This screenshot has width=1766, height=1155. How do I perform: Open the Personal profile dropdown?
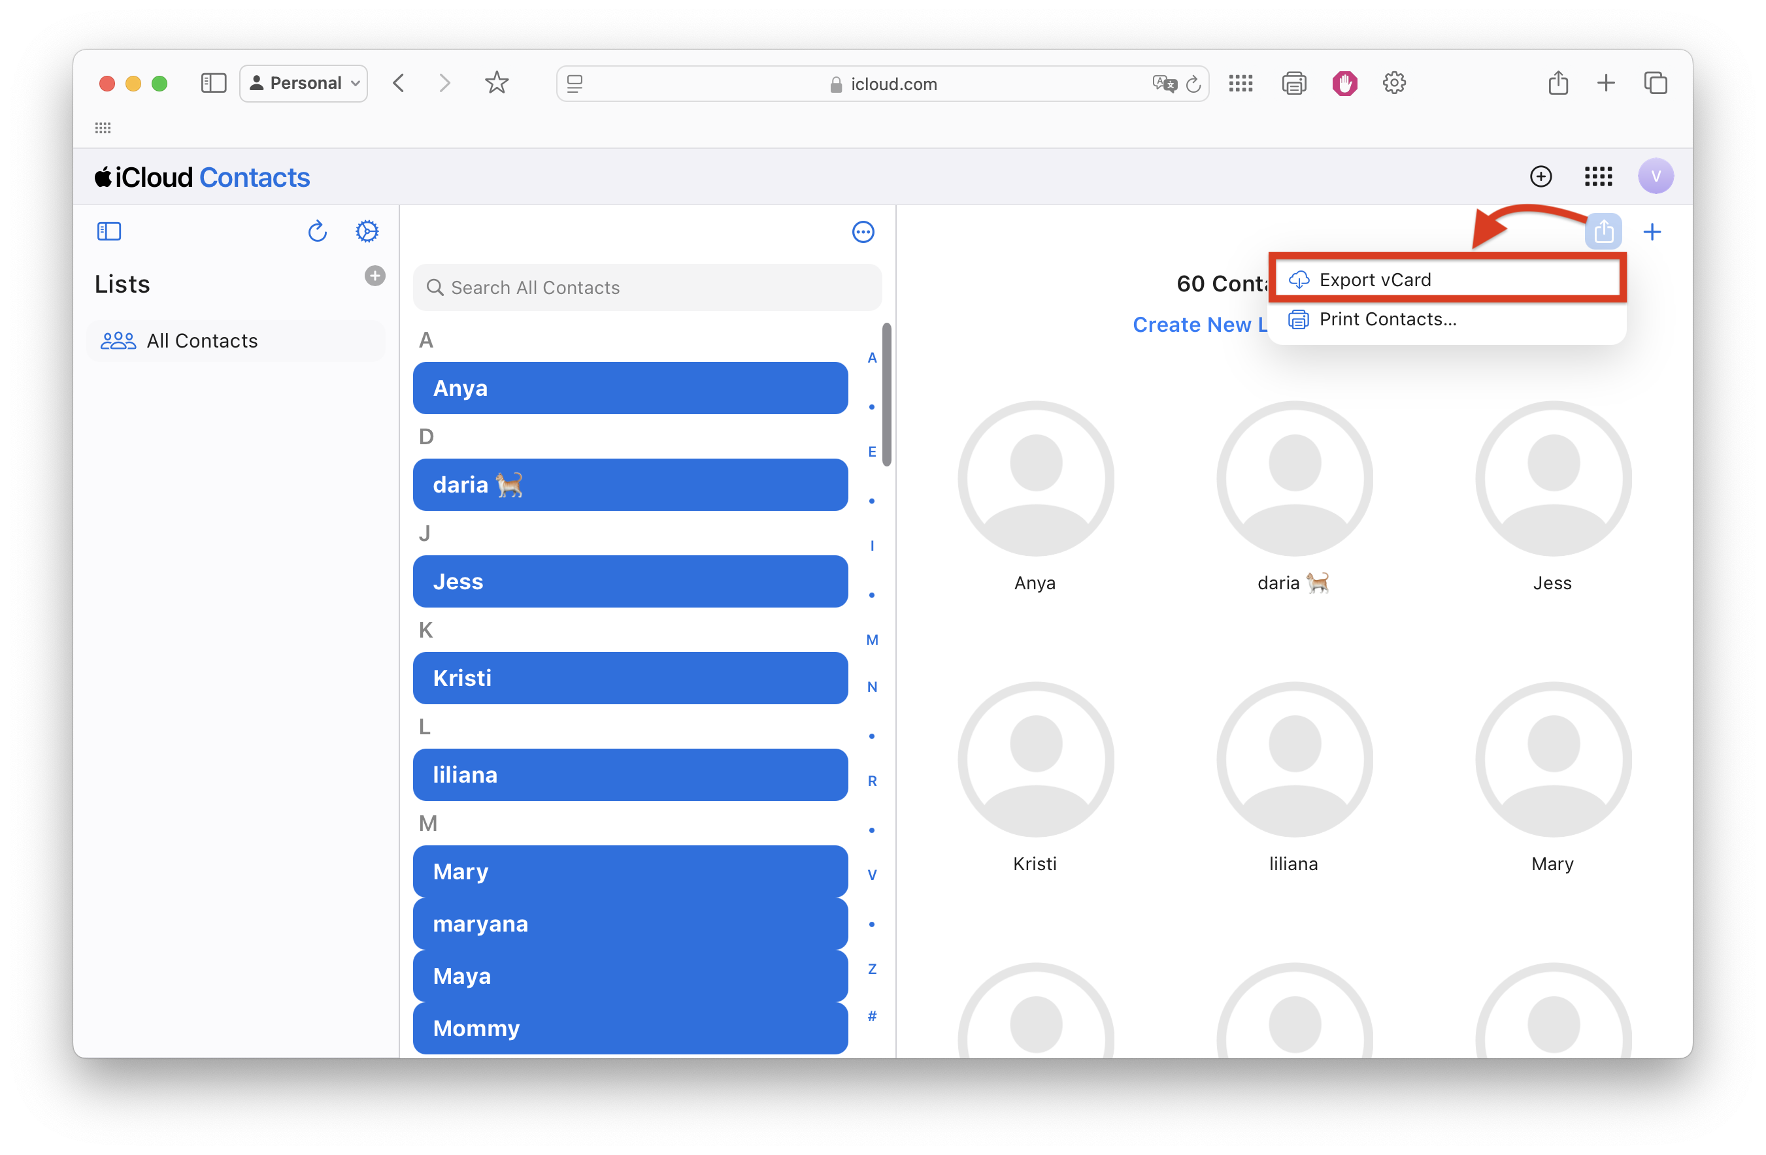pyautogui.click(x=304, y=83)
